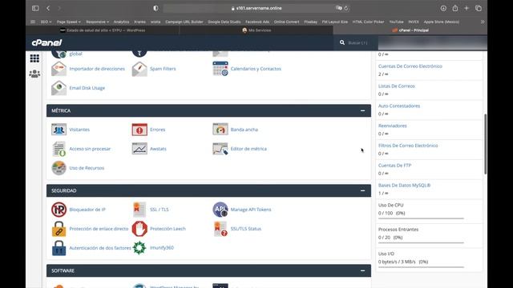This screenshot has width=513, height=288.
Task: Click the browser downloads icon
Action: [x=443, y=8]
